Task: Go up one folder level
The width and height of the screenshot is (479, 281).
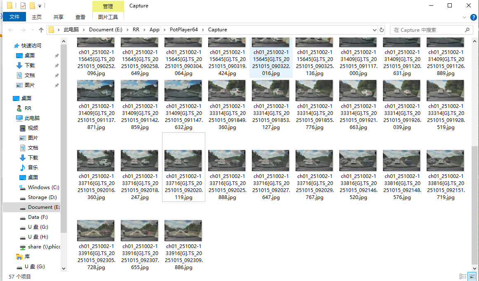Action: 41,30
